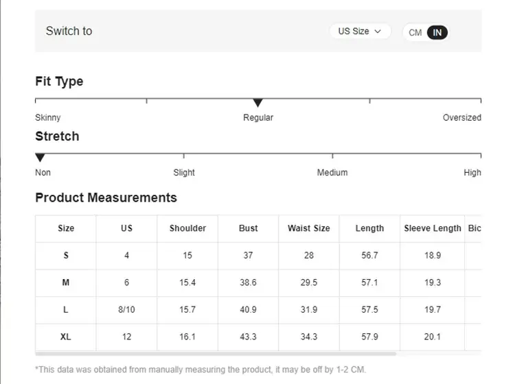Switch measurements to CM
515x384 pixels.
[x=415, y=32]
